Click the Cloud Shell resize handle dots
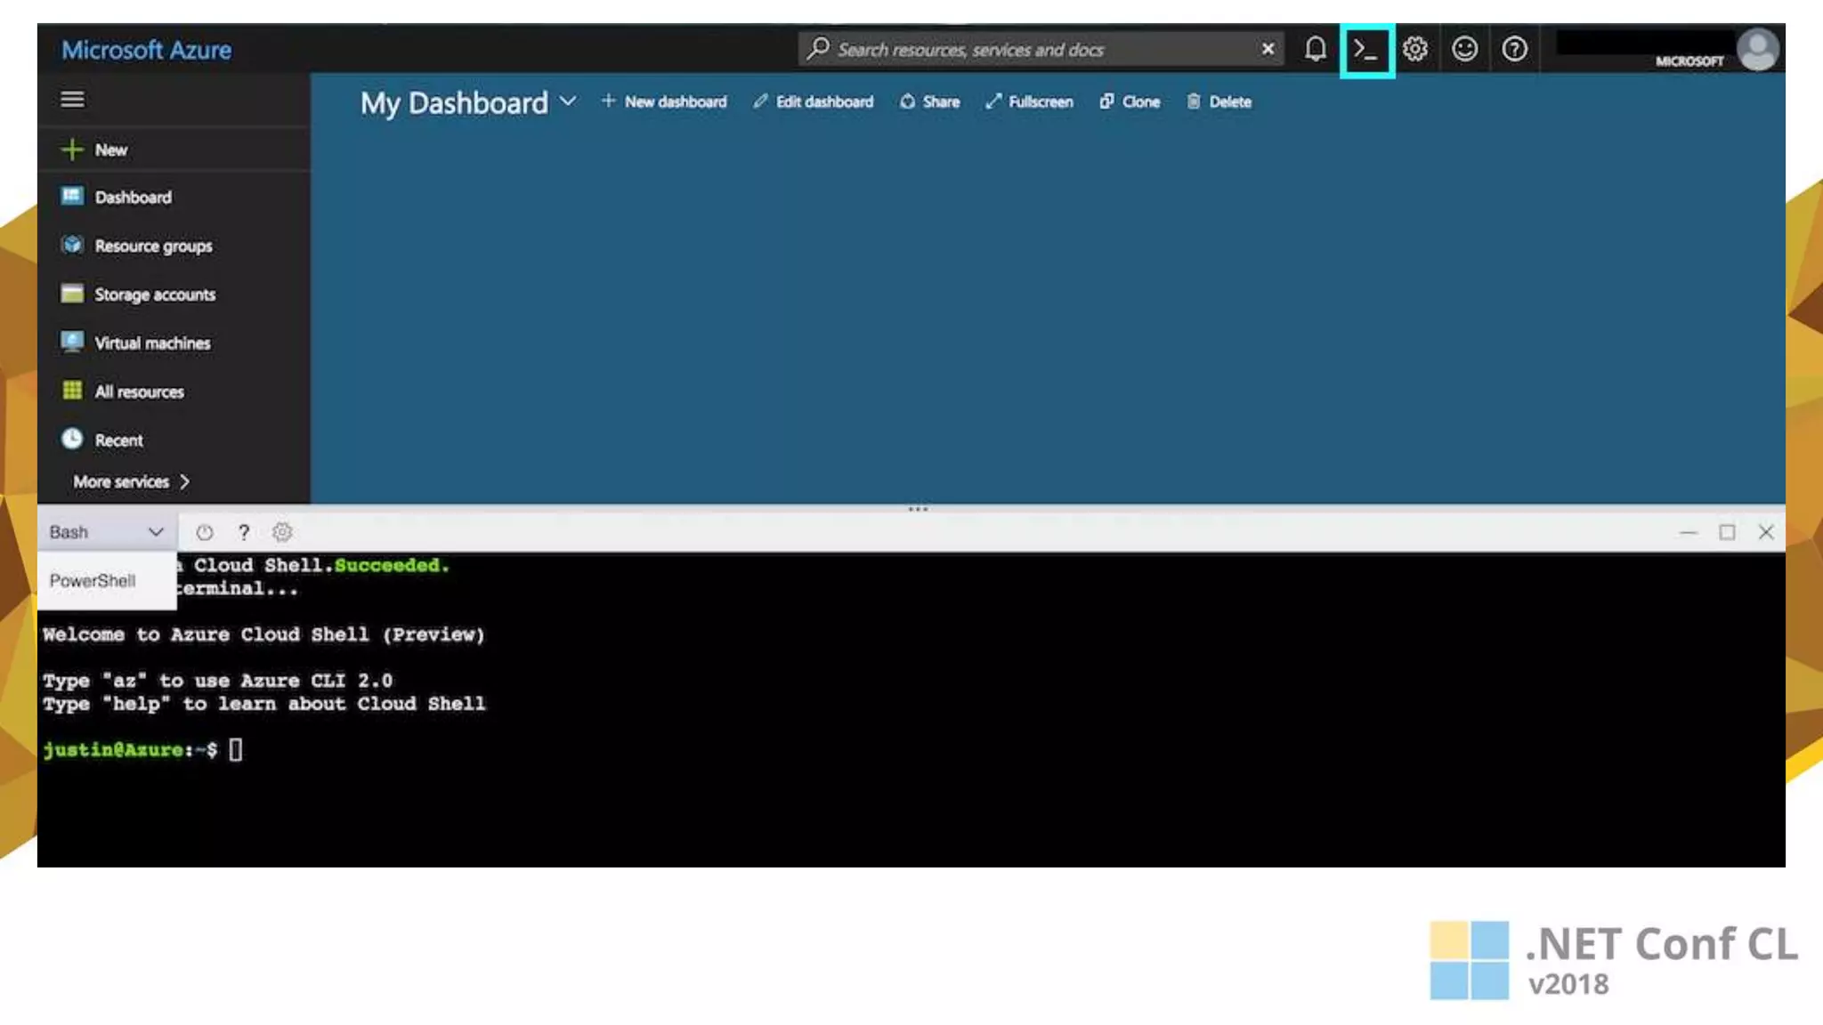This screenshot has height=1025, width=1823. coord(918,509)
